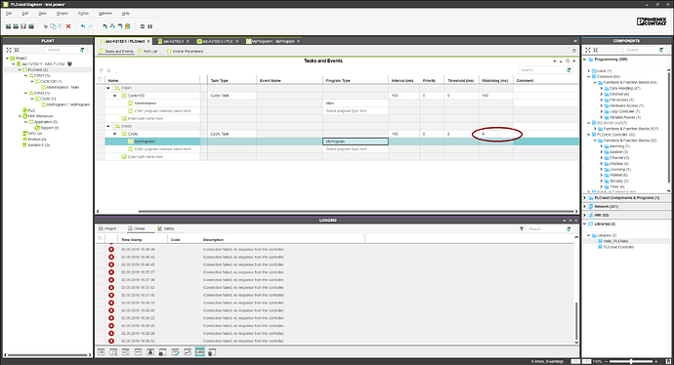This screenshot has width=674, height=365.
Task: Expand the Data Handling folder in COMPONENTS
Action: (602, 88)
